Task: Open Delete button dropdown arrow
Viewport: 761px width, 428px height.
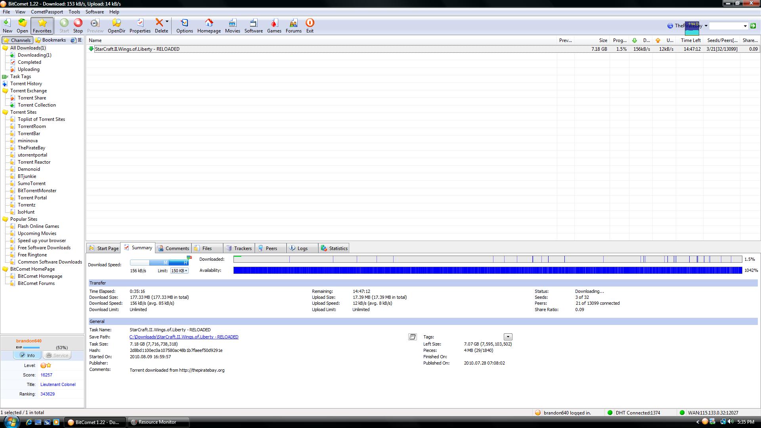Action: pos(167,22)
